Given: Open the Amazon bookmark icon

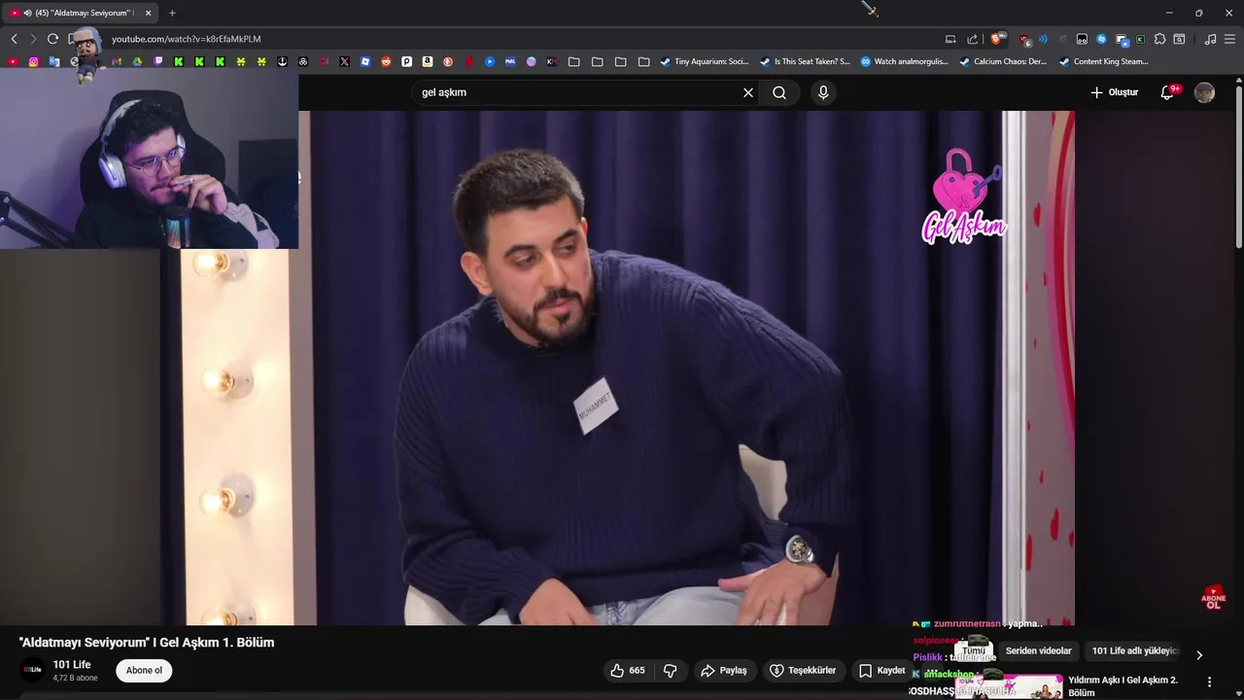Looking at the screenshot, I should [428, 61].
